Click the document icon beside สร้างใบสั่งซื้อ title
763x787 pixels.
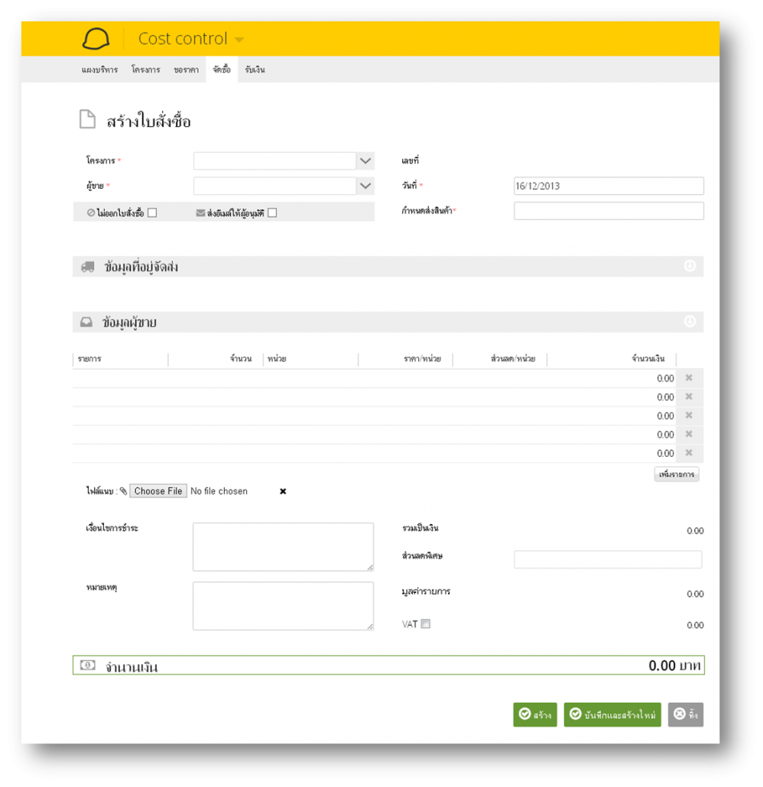pos(87,119)
